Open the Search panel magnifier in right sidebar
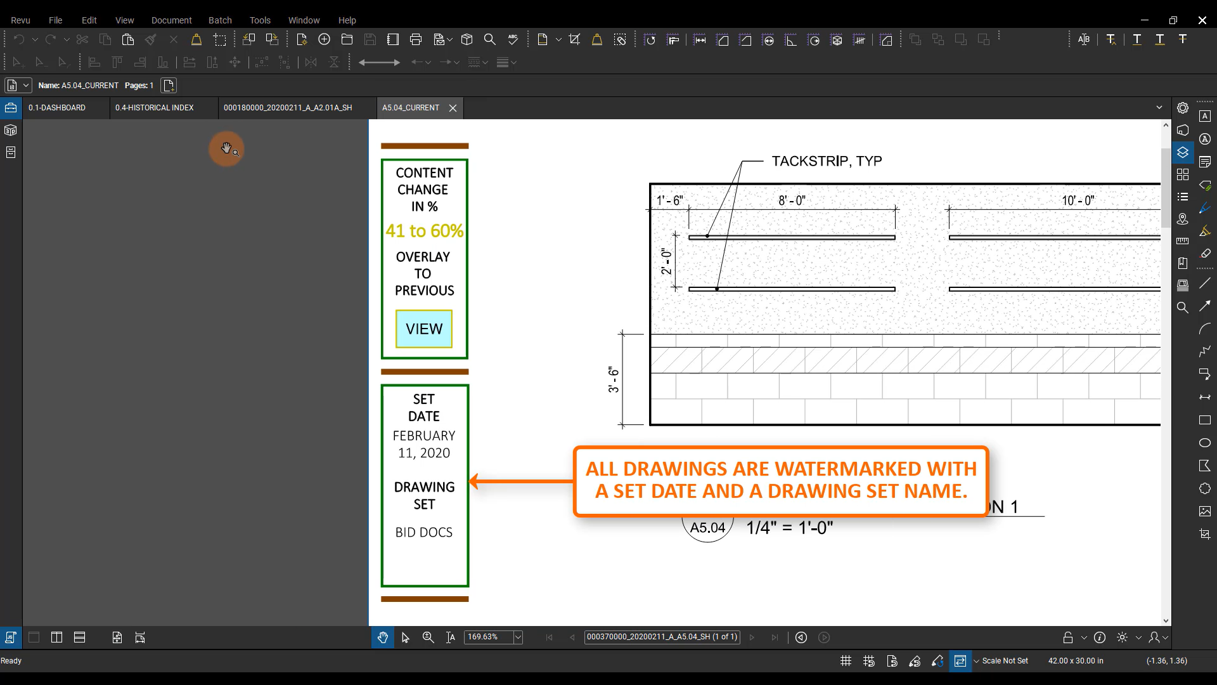 1182,308
